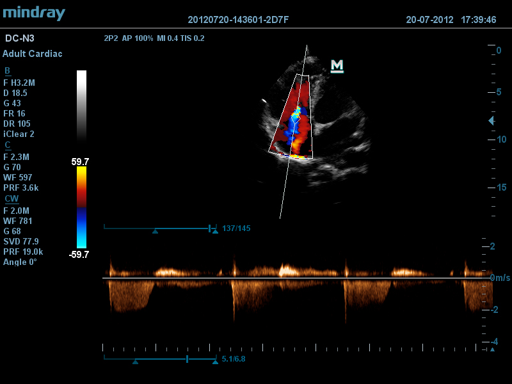Click the 'Adult Cardiac' exam preset text

coord(33,54)
